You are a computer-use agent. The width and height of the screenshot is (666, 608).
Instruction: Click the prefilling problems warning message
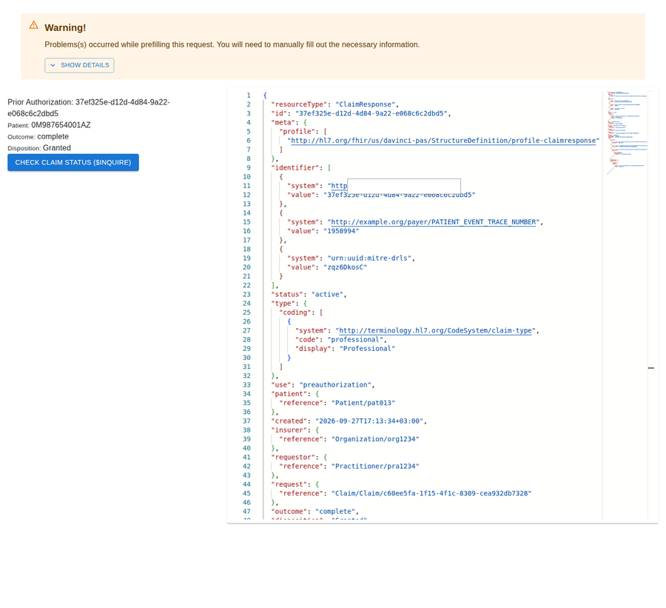coord(232,44)
